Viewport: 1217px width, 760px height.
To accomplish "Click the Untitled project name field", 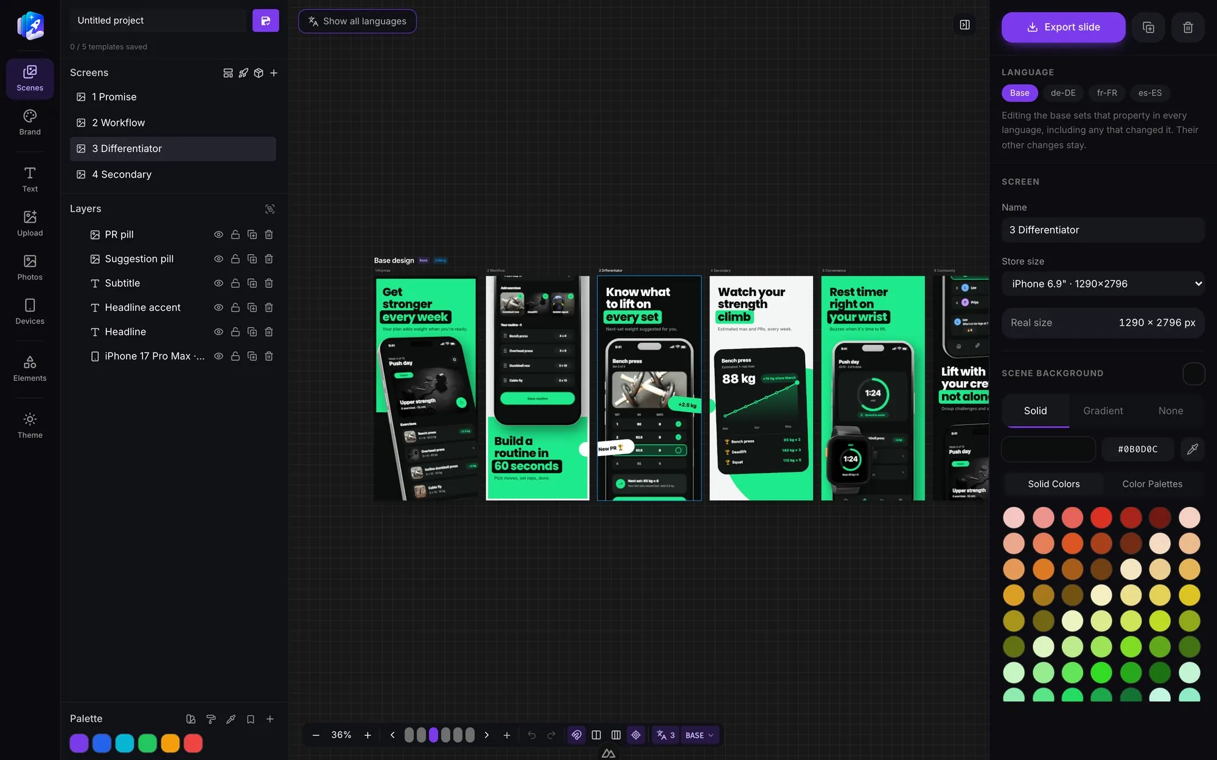I will click(x=158, y=21).
